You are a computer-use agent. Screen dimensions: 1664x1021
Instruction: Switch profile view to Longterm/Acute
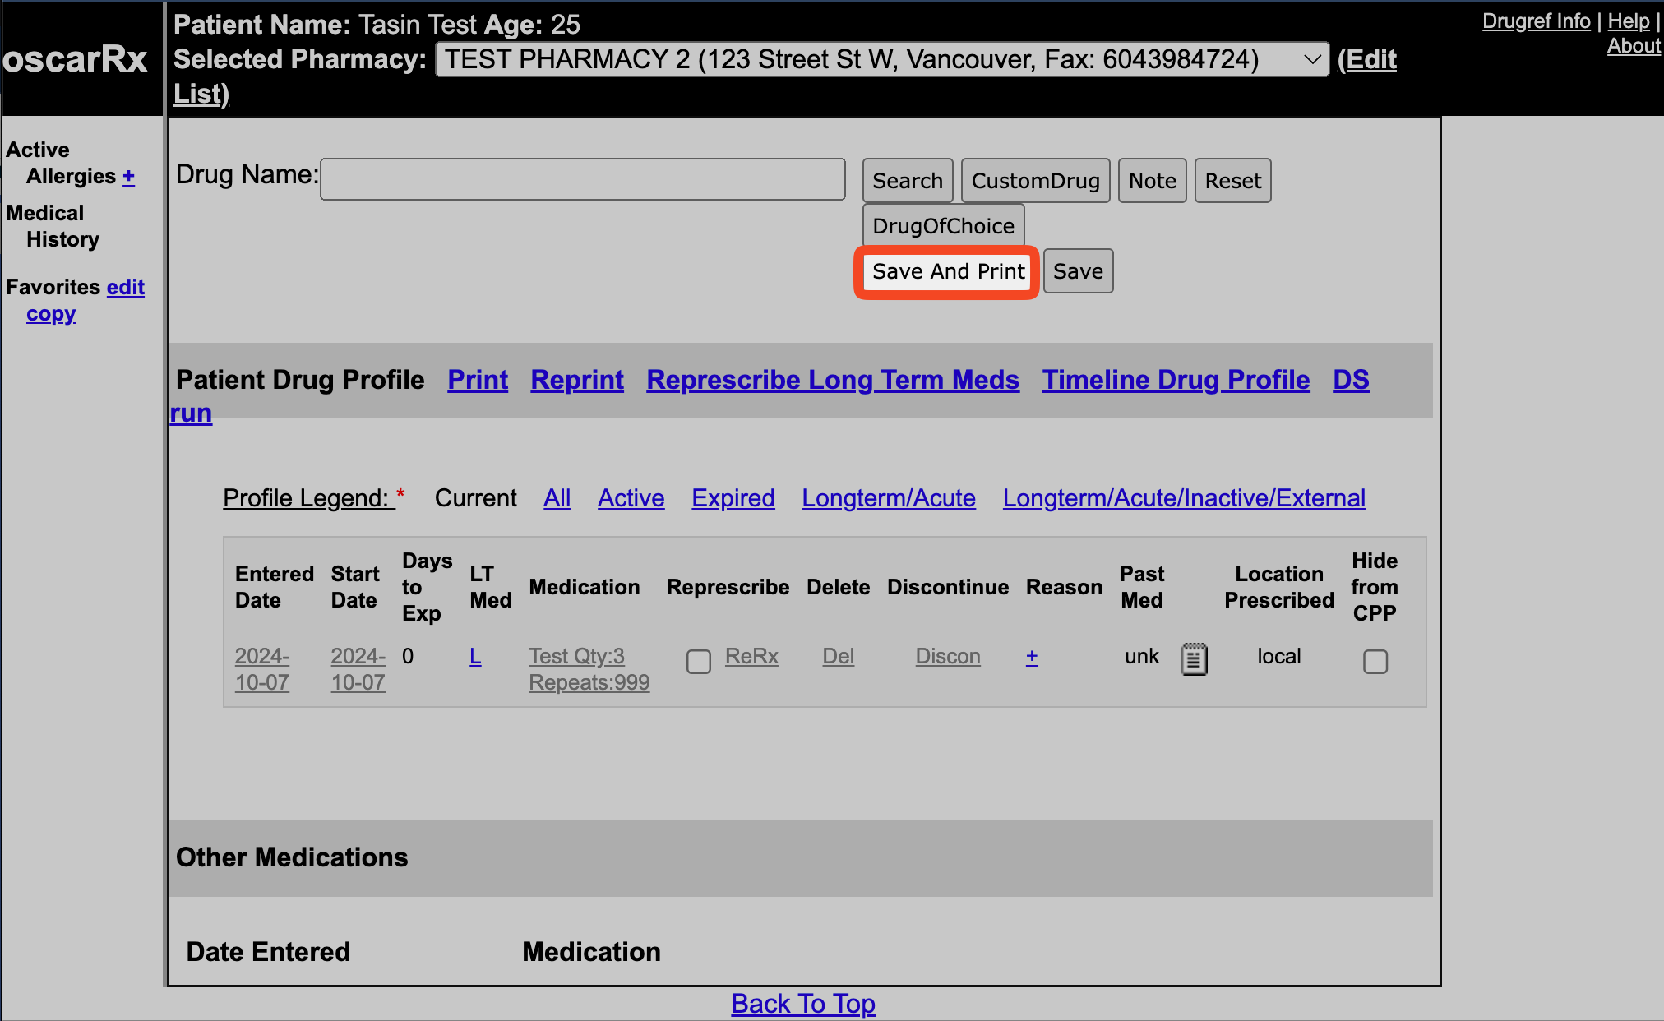point(888,498)
